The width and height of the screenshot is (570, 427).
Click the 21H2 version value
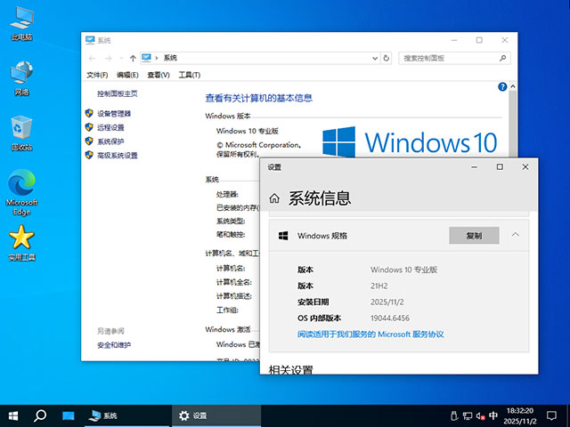379,286
